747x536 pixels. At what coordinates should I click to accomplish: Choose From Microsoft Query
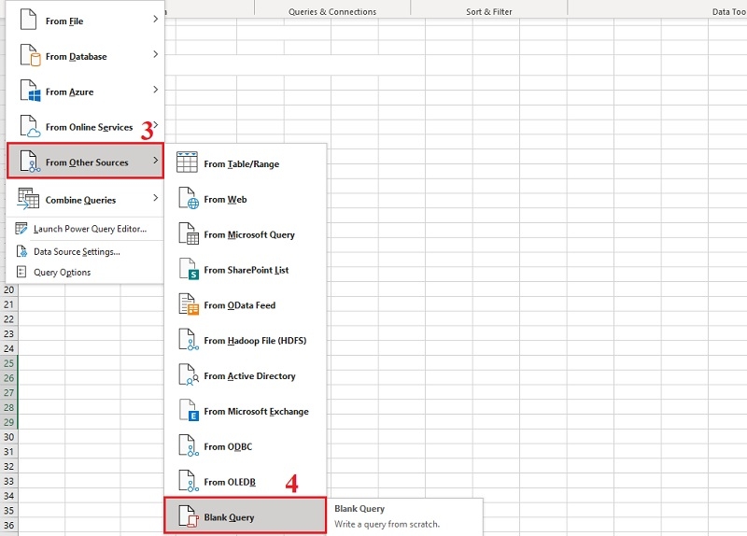coord(246,234)
